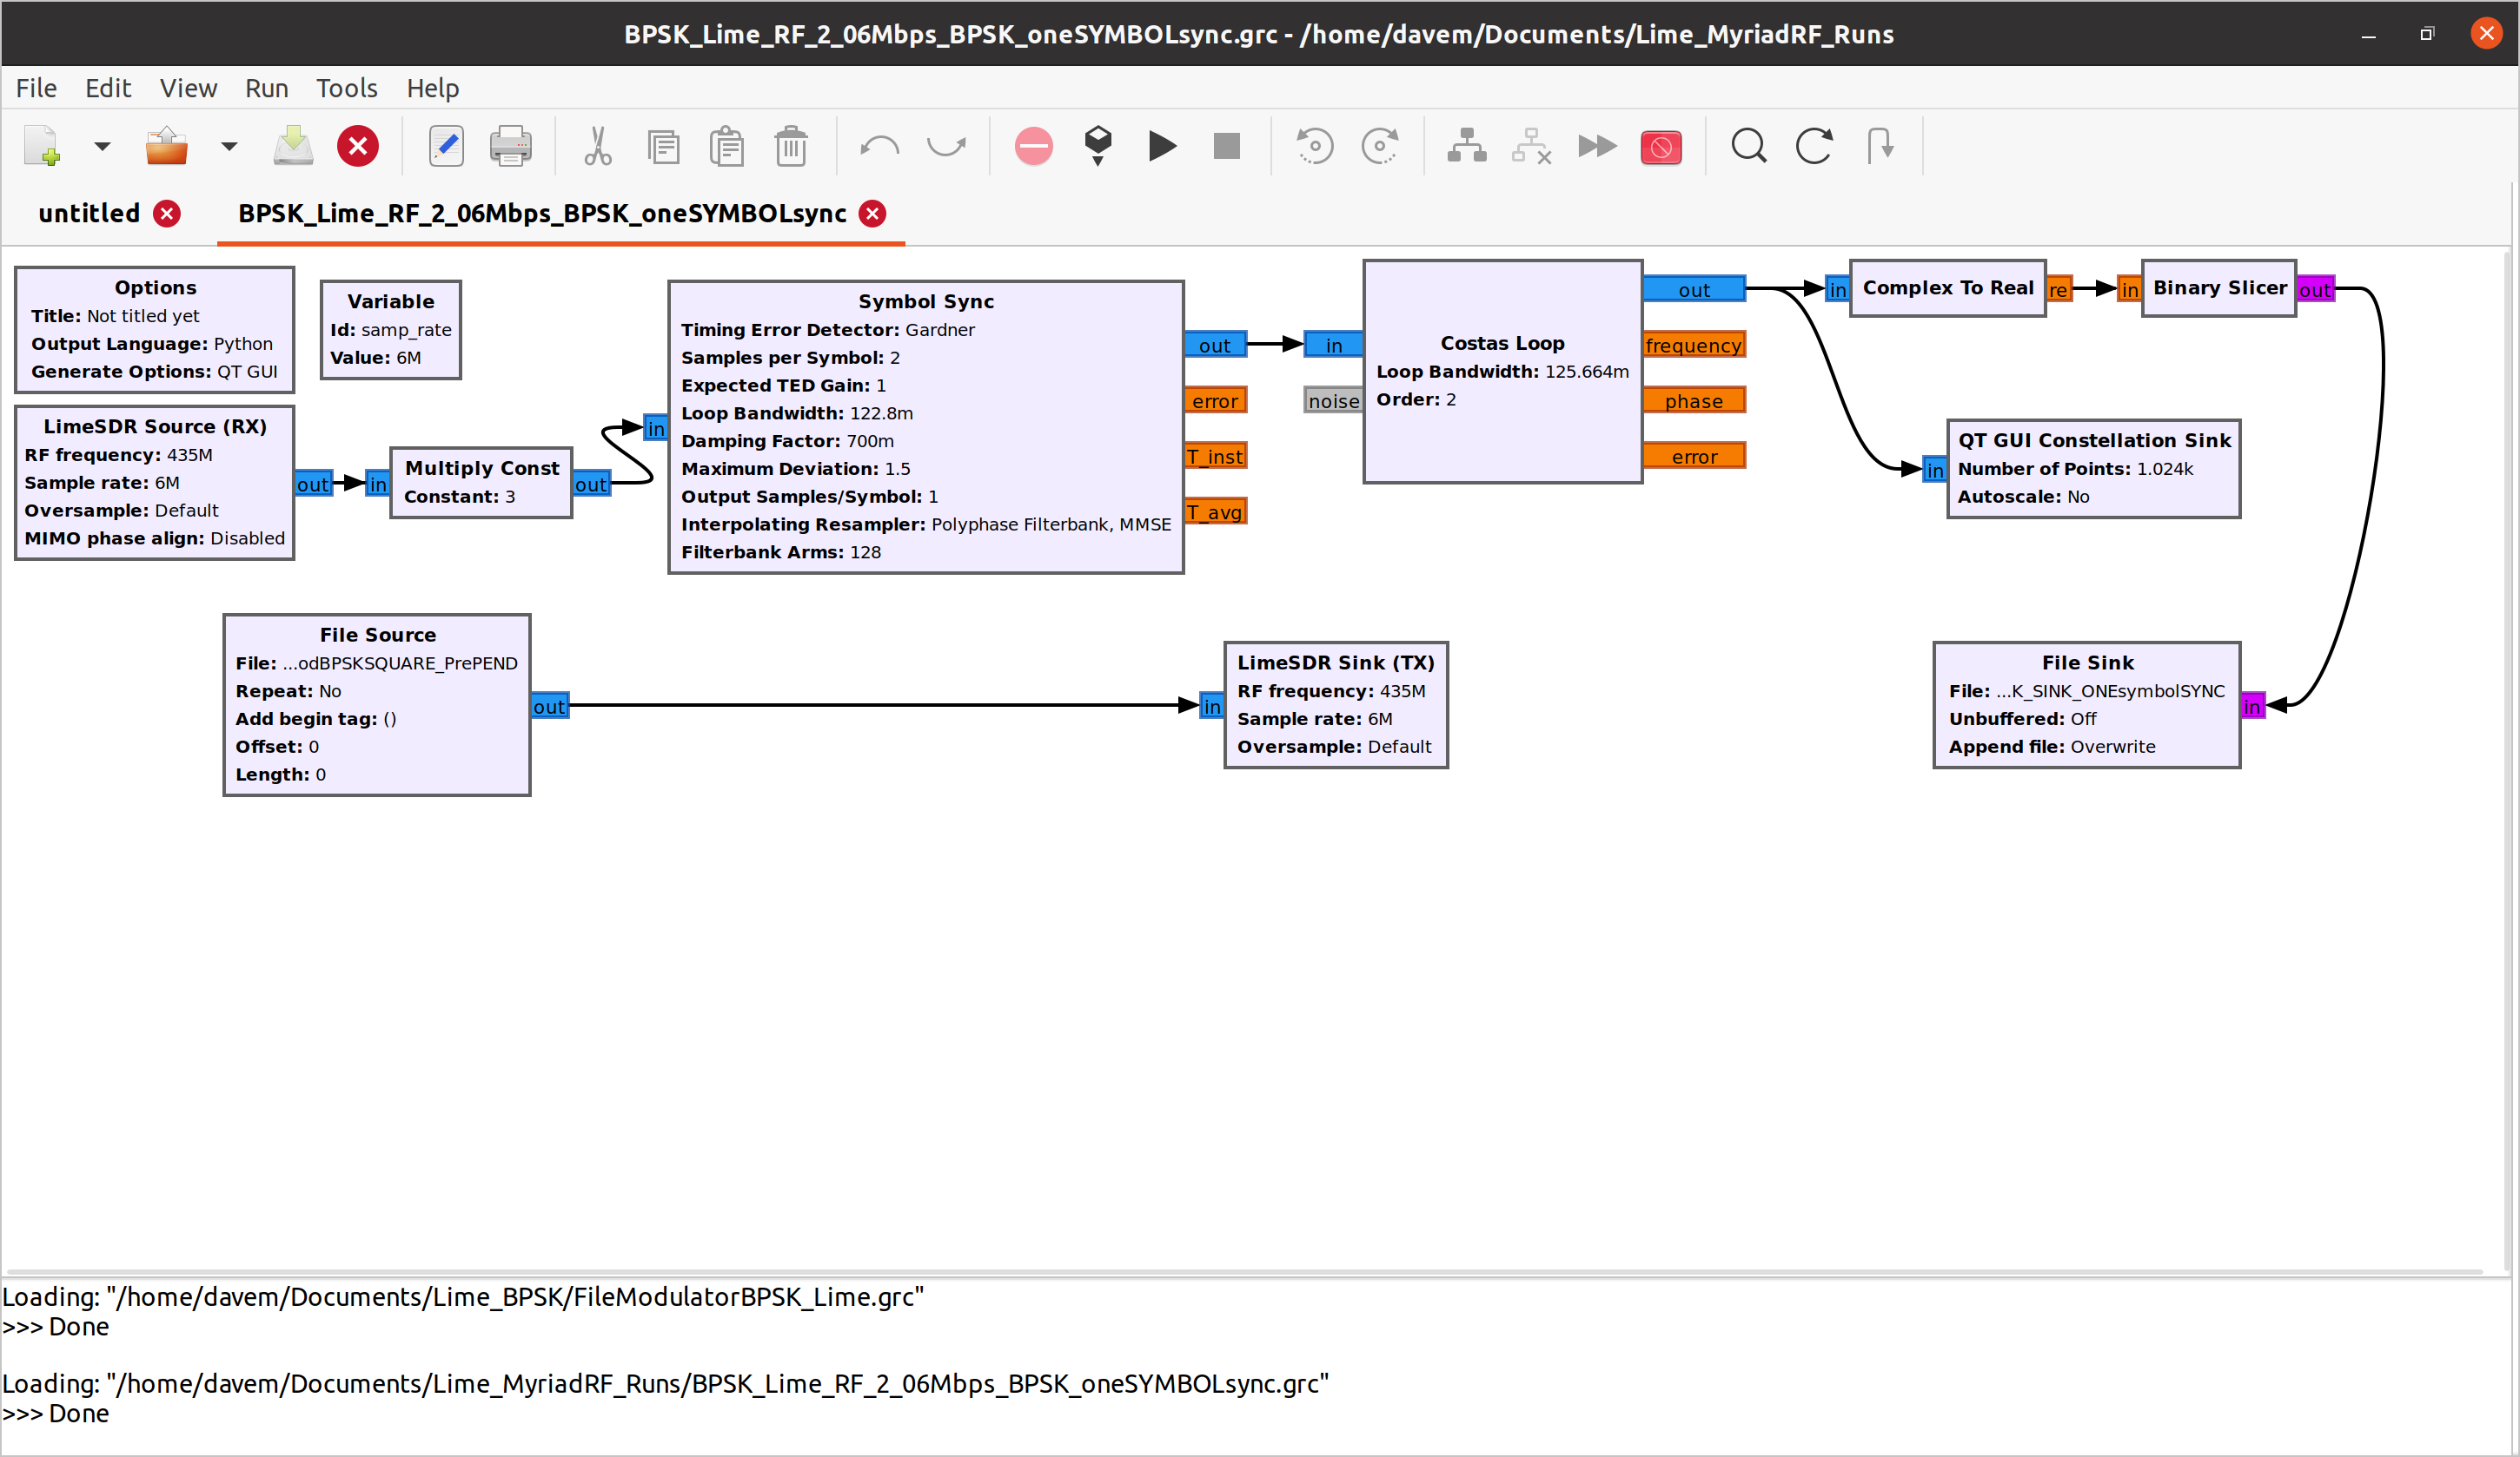Click the Find blocks magnifier icon
This screenshot has height=1457, width=2520.
[1748, 147]
